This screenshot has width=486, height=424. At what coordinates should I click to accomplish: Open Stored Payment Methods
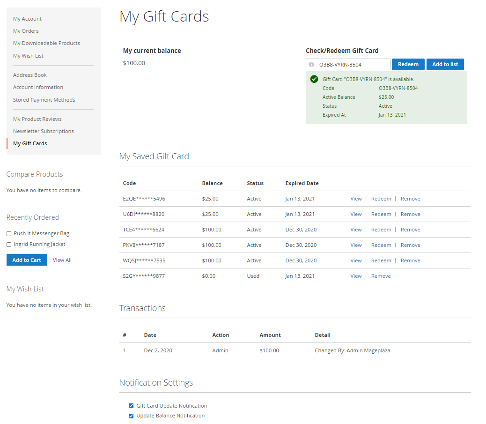pyautogui.click(x=44, y=100)
